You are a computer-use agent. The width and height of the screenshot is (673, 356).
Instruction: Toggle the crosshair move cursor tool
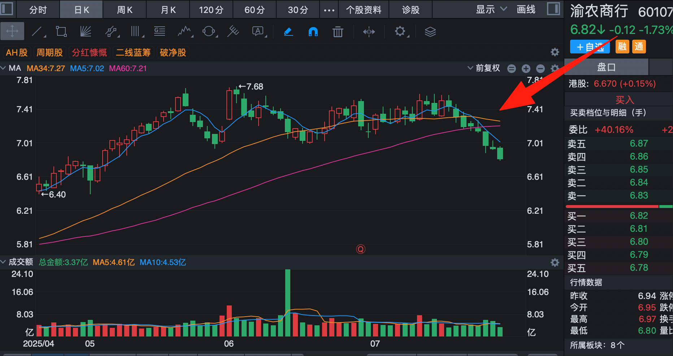pos(12,31)
